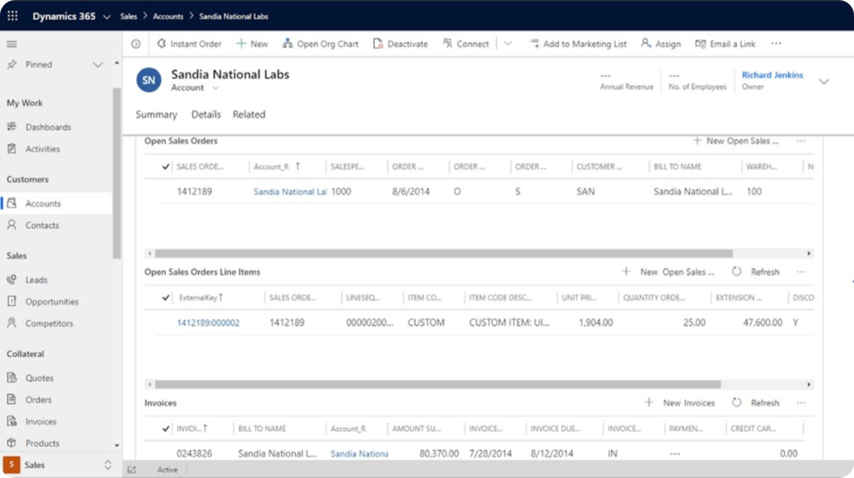Navigate to Sales breadcrumb
Screen dimensions: 854x478
coord(129,16)
